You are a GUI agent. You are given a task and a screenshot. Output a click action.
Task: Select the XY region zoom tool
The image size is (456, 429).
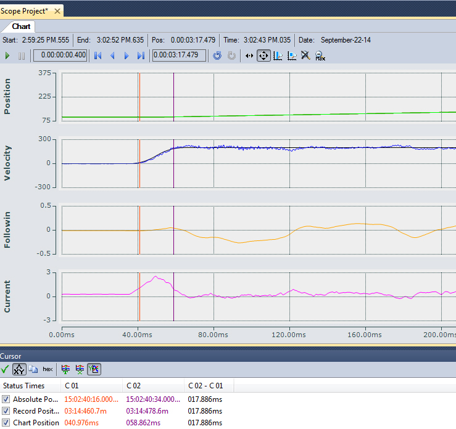pyautogui.click(x=292, y=55)
